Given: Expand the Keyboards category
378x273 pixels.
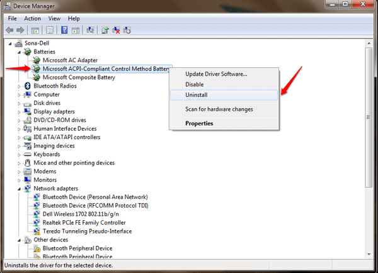Looking at the screenshot, I should [20, 154].
